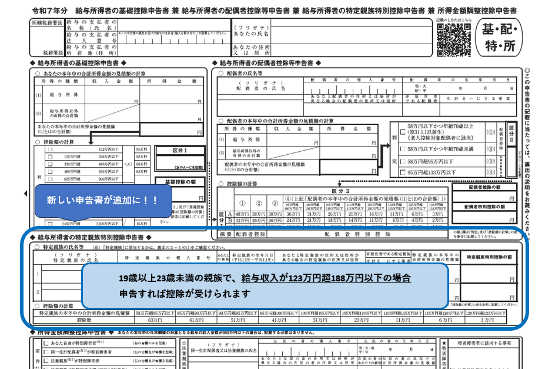This screenshot has width=552, height=369.
Task: Check the 95万円超133万円以下 spouse box
Action: [x=403, y=172]
